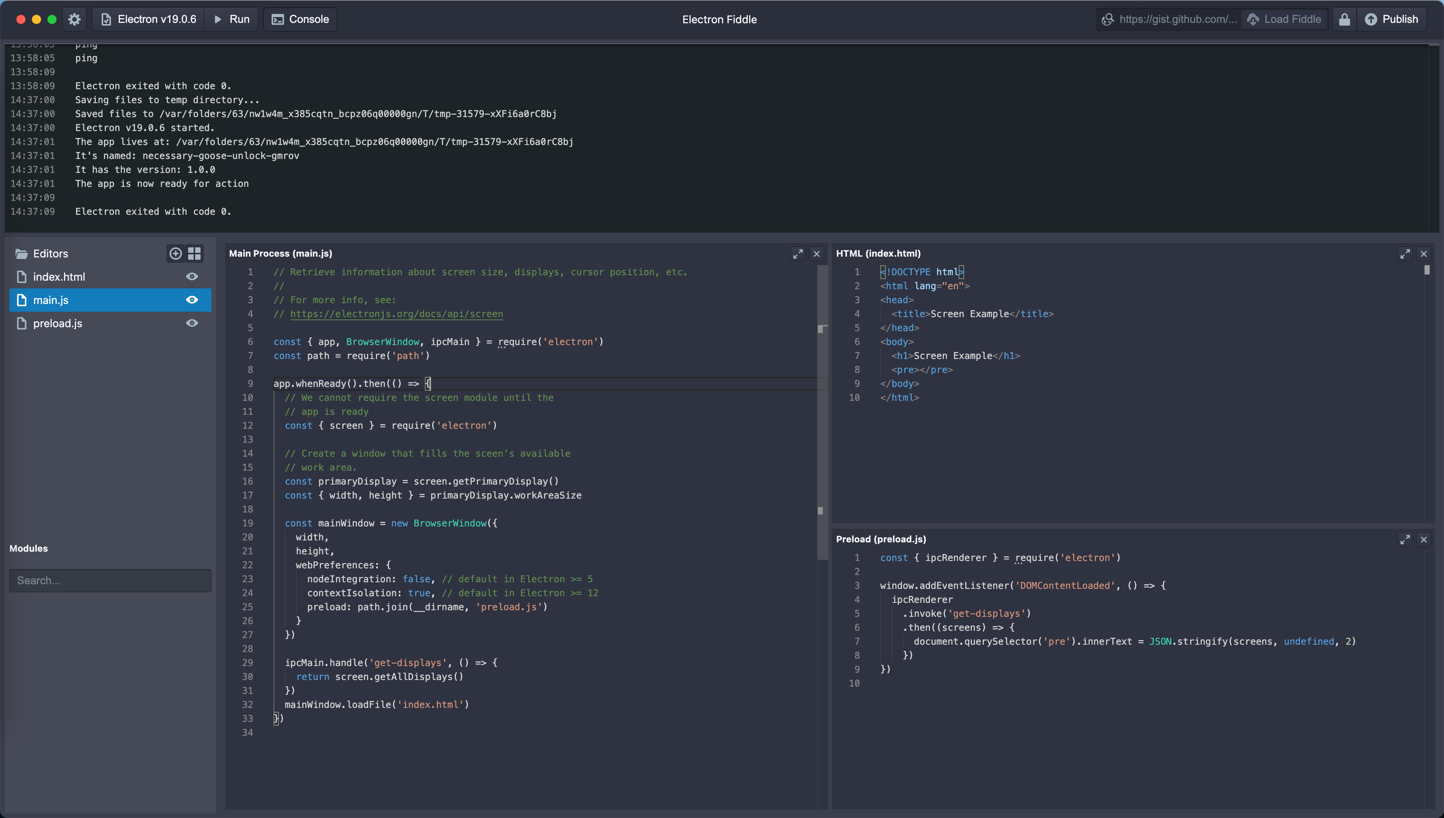Maximize the HTML index.html panel
This screenshot has height=818, width=1444.
(x=1405, y=254)
